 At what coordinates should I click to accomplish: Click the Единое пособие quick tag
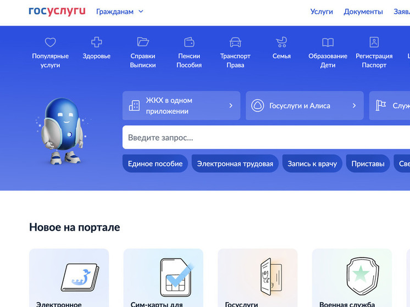pyautogui.click(x=155, y=164)
